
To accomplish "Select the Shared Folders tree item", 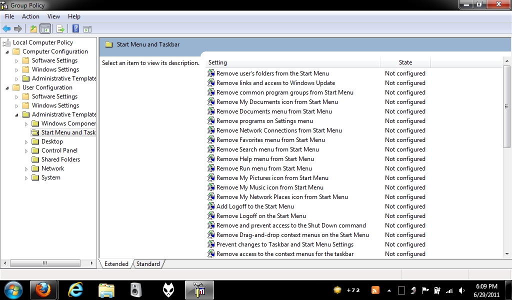I will click(x=60, y=159).
